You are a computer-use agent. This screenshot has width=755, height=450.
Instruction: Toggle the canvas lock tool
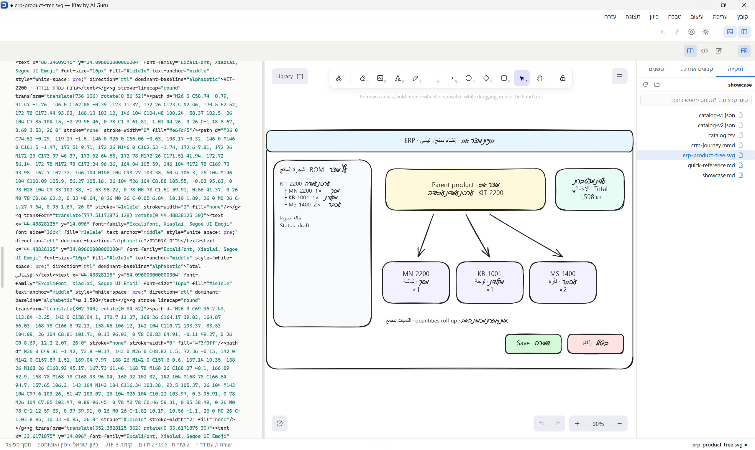point(562,78)
